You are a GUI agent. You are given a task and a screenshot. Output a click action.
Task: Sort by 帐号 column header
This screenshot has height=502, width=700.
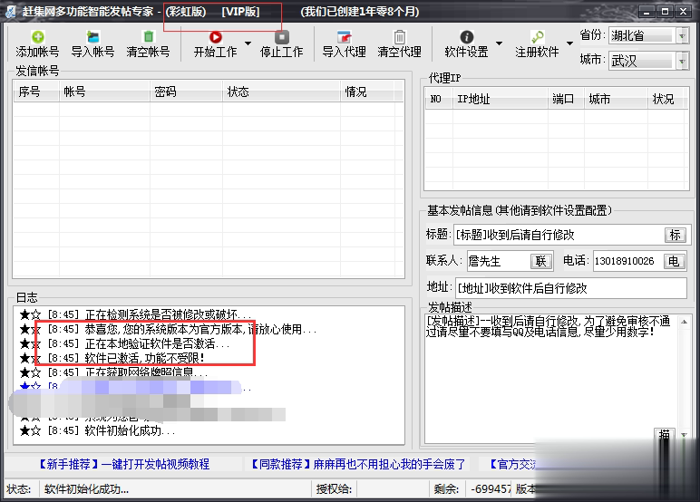(104, 92)
